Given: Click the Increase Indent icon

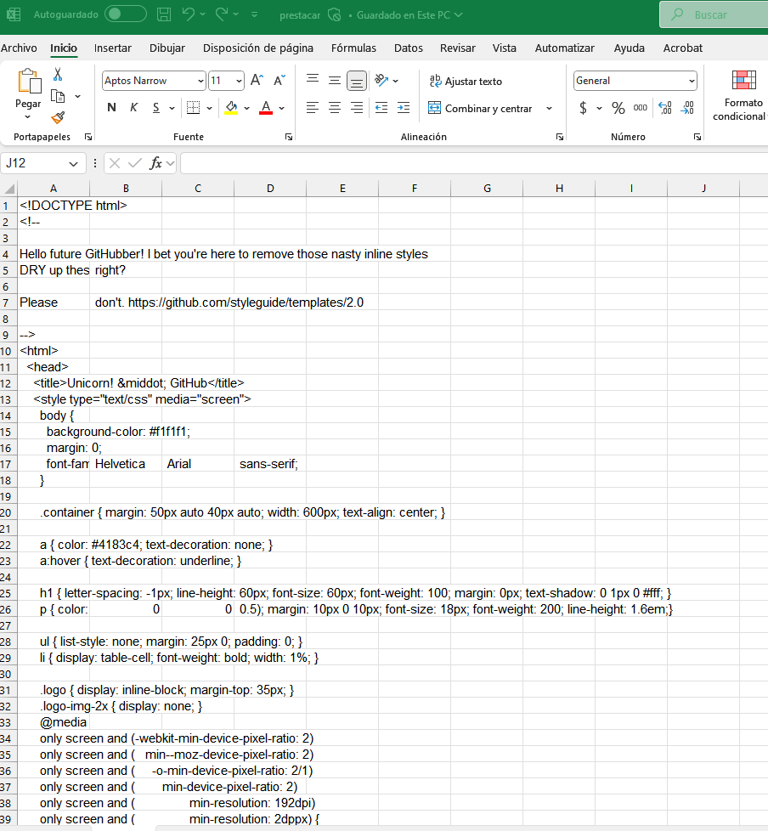Looking at the screenshot, I should coord(404,108).
